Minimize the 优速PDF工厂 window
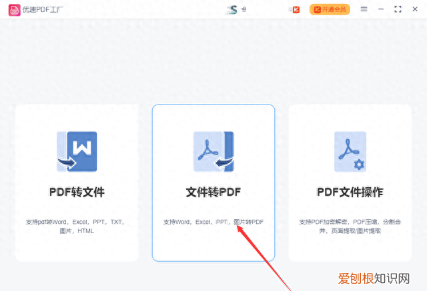The image size is (427, 291). click(x=381, y=9)
